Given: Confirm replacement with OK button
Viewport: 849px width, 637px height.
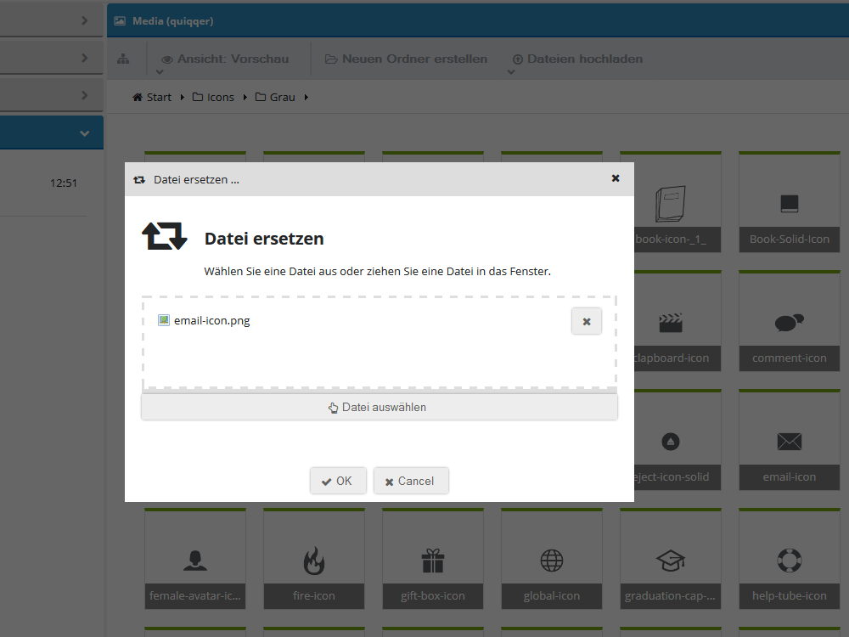Looking at the screenshot, I should (x=338, y=481).
